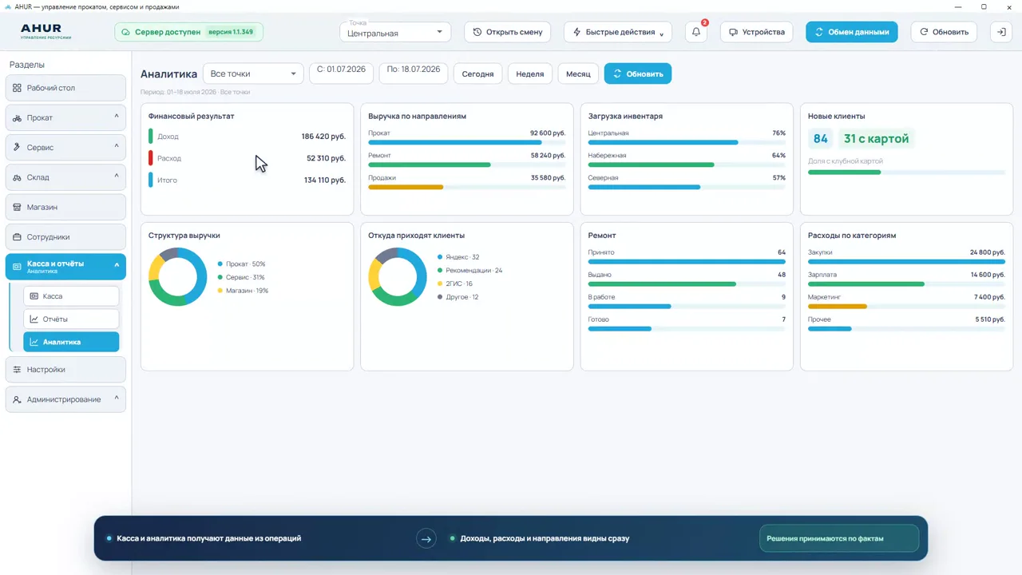Click the Открыть смену button
This screenshot has height=575, width=1022.
[508, 32]
